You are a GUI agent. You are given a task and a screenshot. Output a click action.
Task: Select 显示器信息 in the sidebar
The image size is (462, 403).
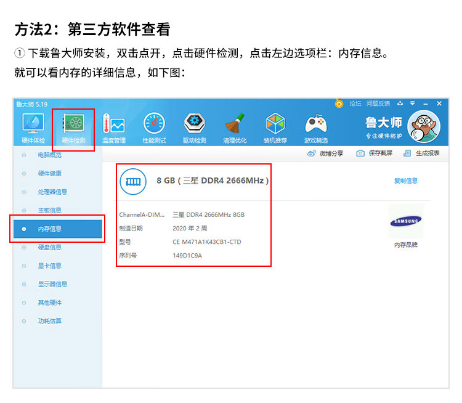point(52,284)
